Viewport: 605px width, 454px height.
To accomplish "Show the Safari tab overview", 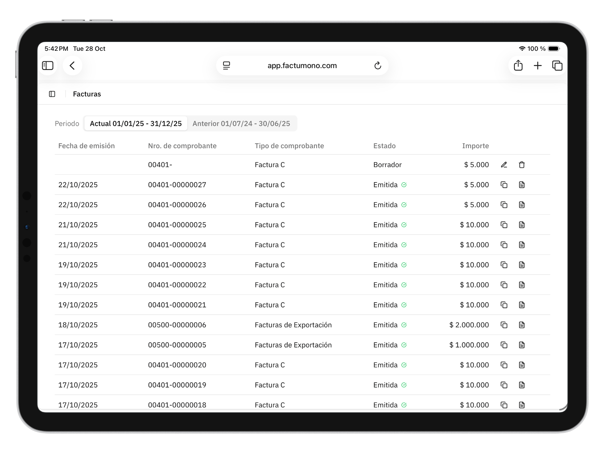I will [x=557, y=66].
